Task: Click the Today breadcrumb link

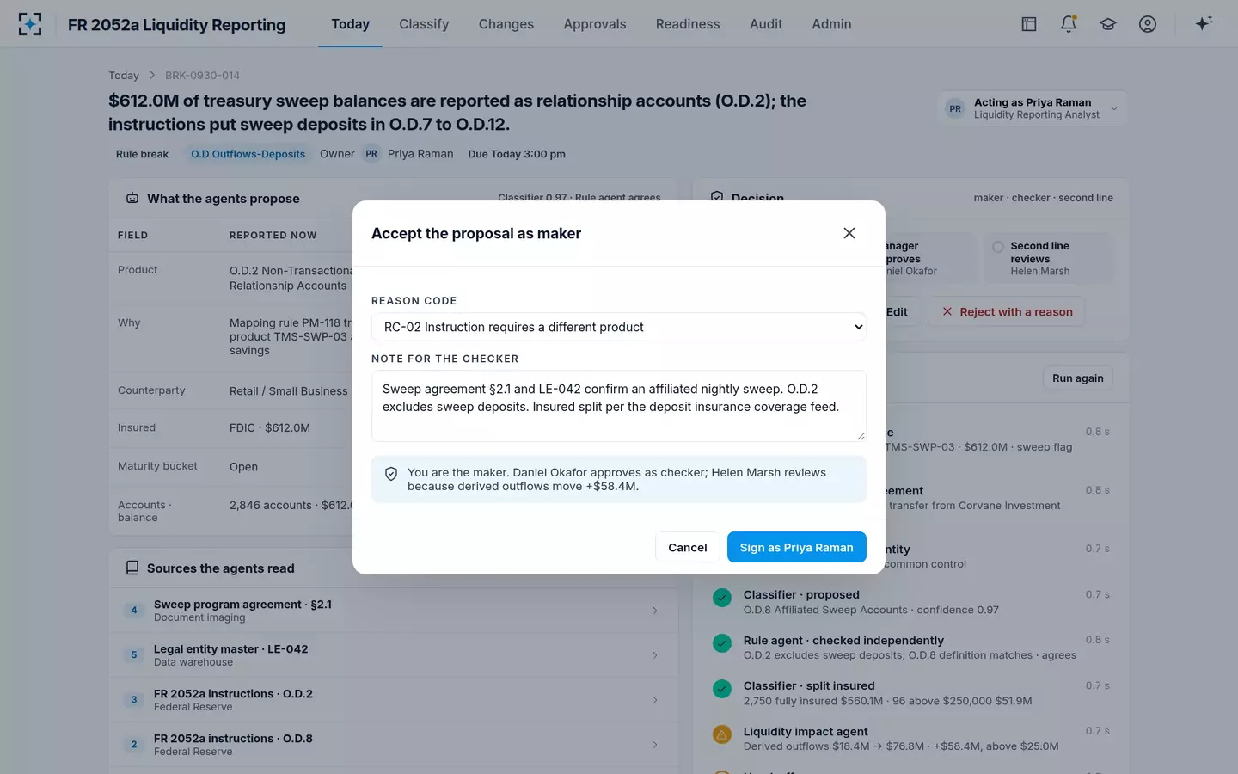Action: (x=124, y=76)
